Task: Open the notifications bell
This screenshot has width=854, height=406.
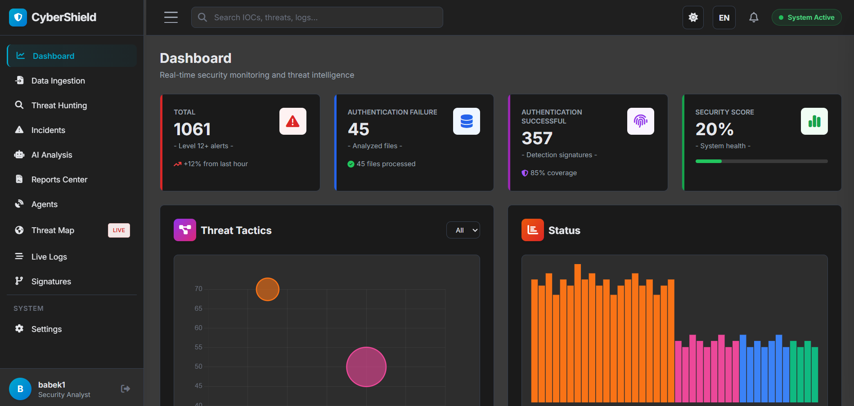Action: point(754,18)
